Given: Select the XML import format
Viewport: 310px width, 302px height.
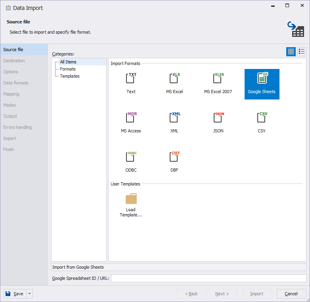Looking at the screenshot, I should click(174, 123).
